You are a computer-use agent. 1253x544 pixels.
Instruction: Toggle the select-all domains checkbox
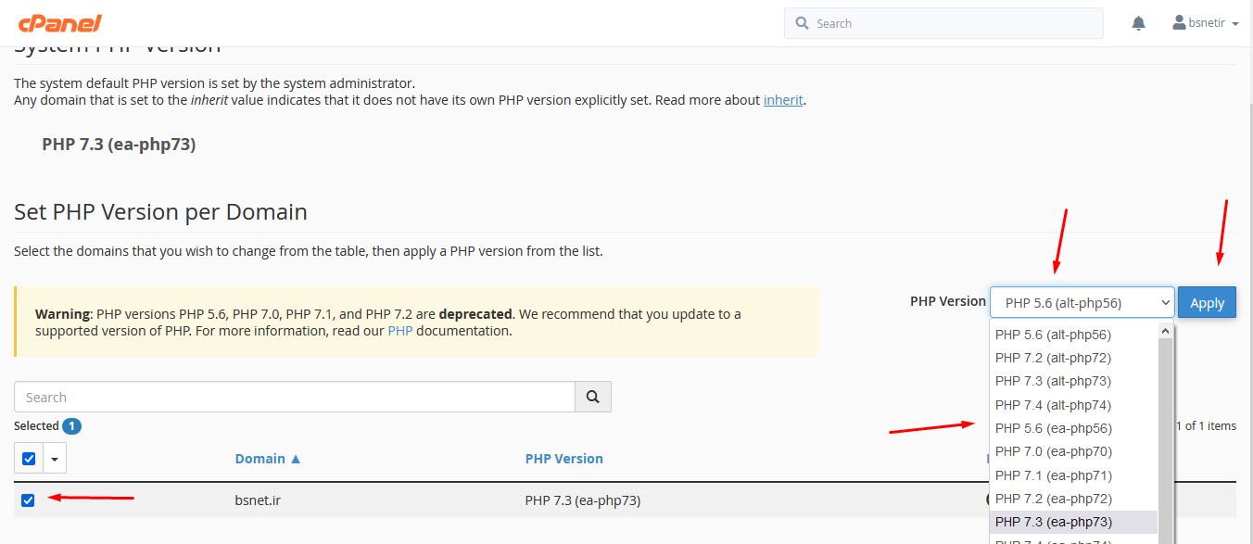(29, 458)
